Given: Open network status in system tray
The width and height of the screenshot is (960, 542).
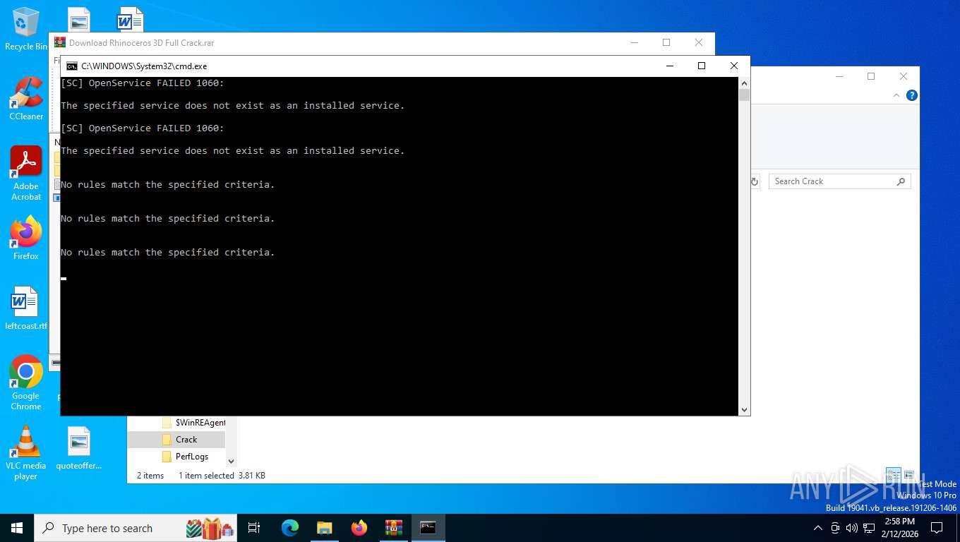Looking at the screenshot, I should point(868,528).
